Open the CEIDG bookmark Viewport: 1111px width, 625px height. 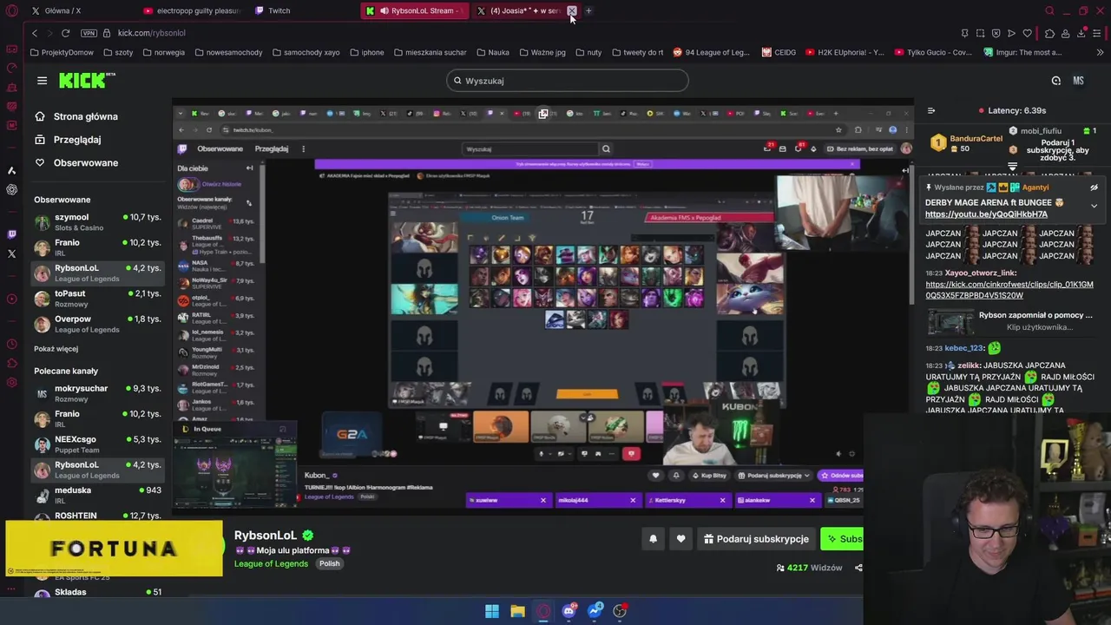coord(779,52)
